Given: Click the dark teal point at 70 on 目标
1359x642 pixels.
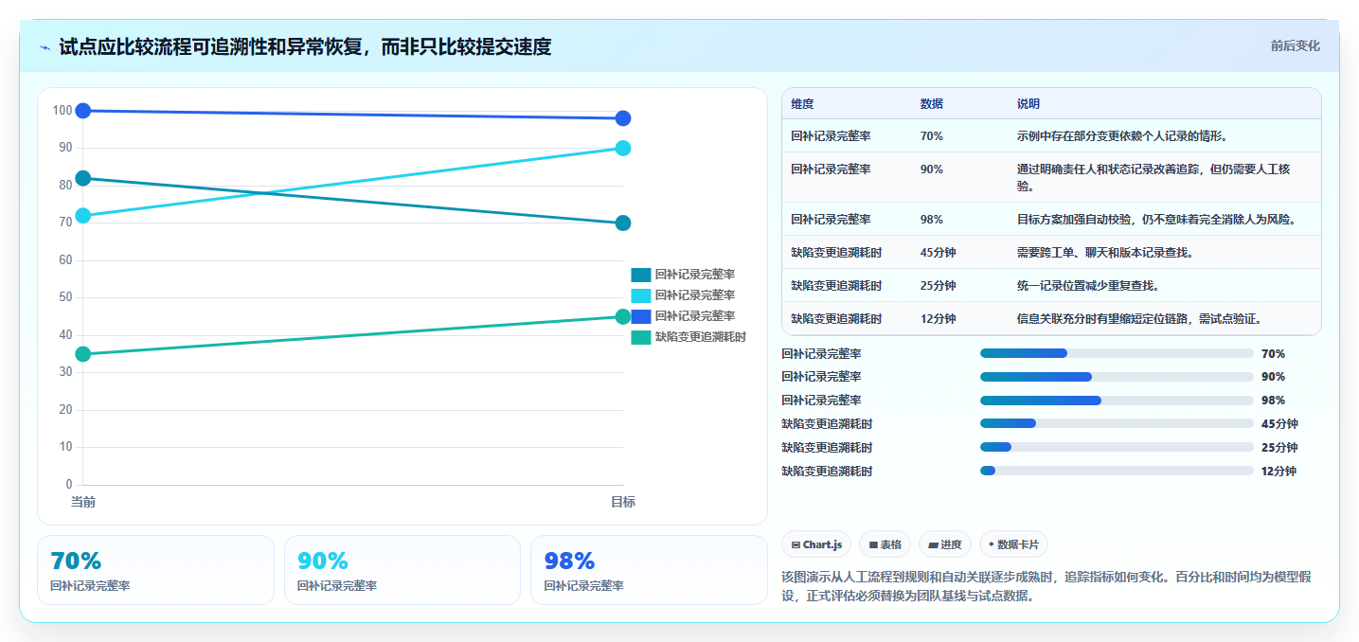Looking at the screenshot, I should tap(623, 223).
